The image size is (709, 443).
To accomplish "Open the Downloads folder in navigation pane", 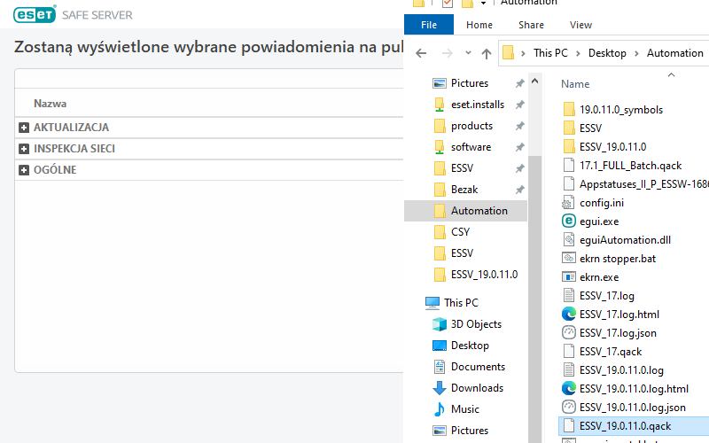I will 477,388.
